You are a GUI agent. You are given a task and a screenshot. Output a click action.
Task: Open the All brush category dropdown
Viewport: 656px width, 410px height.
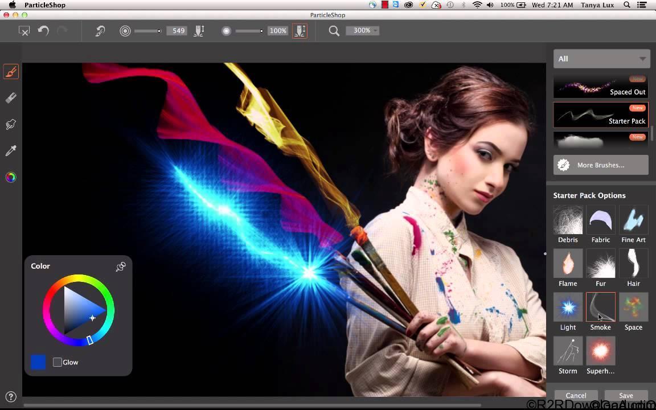[601, 59]
